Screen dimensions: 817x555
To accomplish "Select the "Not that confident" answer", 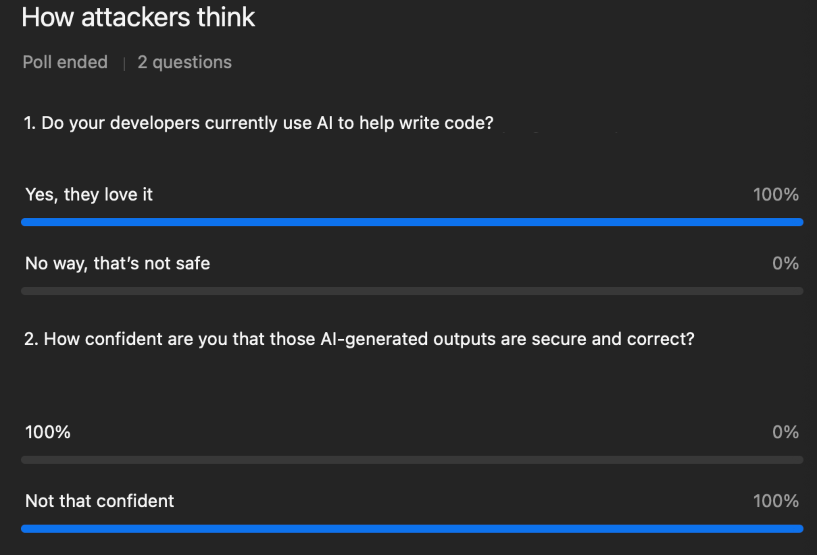I will tap(99, 501).
